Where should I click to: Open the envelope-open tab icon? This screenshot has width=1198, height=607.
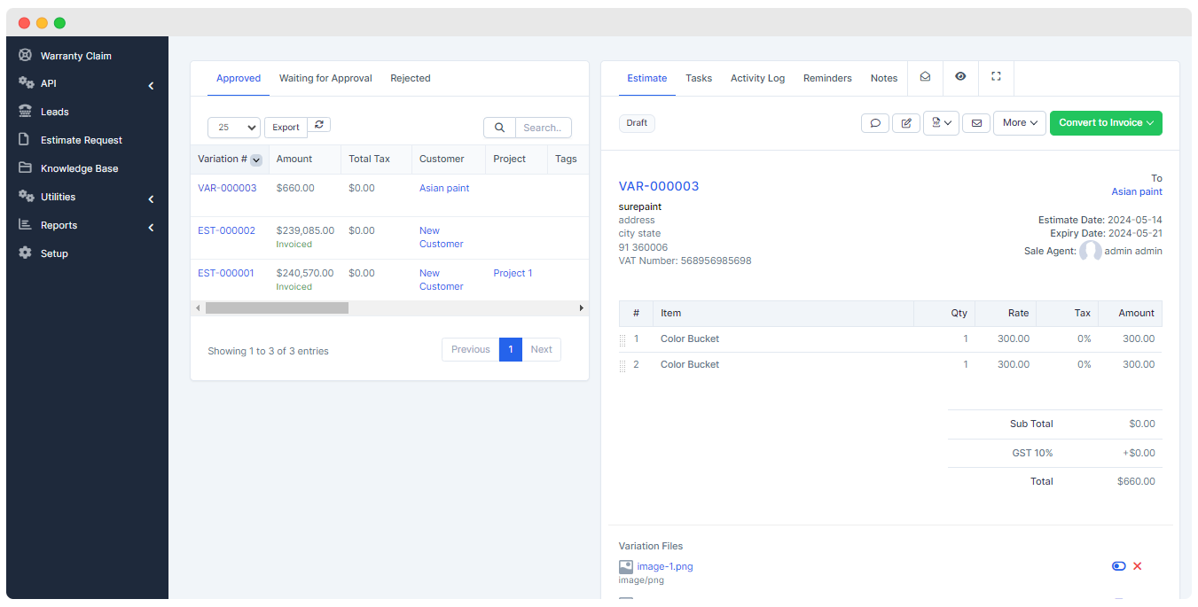pyautogui.click(x=925, y=77)
